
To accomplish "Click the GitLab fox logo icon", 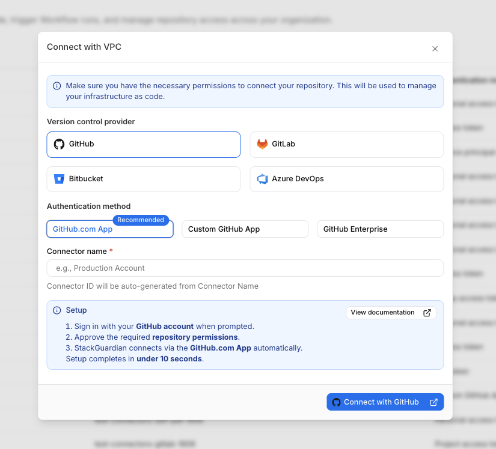I will [x=262, y=144].
